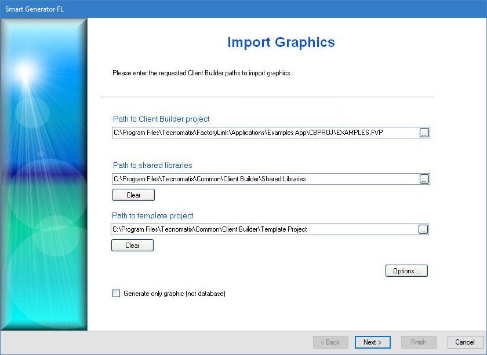487x355 pixels.
Task: Proceed with the Next button
Action: pyautogui.click(x=372, y=342)
